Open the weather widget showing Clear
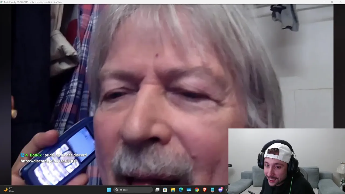The height and width of the screenshot is (194, 345). pyautogui.click(x=9, y=190)
